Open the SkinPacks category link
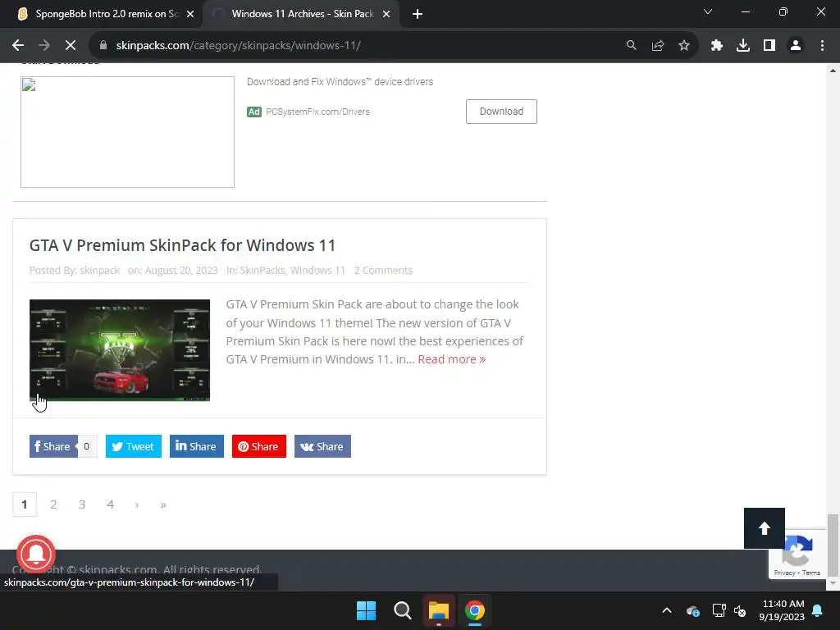Image resolution: width=840 pixels, height=630 pixels. coord(262,271)
